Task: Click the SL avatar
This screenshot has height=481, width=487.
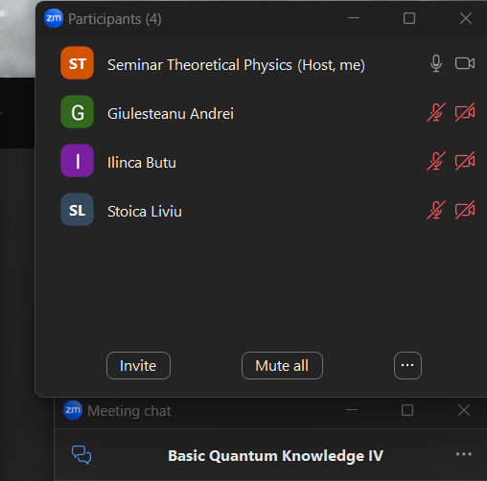Action: click(x=77, y=210)
